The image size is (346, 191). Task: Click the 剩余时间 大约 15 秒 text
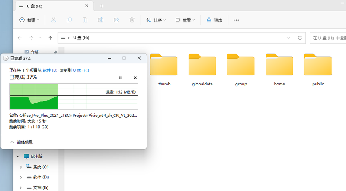[x=28, y=121]
